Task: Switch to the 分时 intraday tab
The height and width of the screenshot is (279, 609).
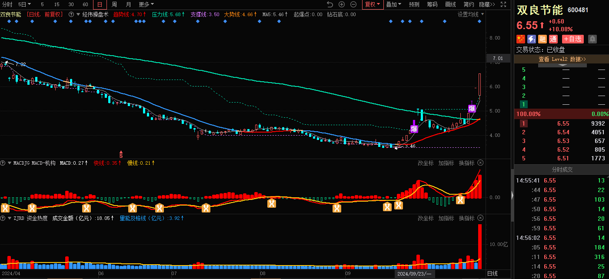Action: tap(7, 4)
